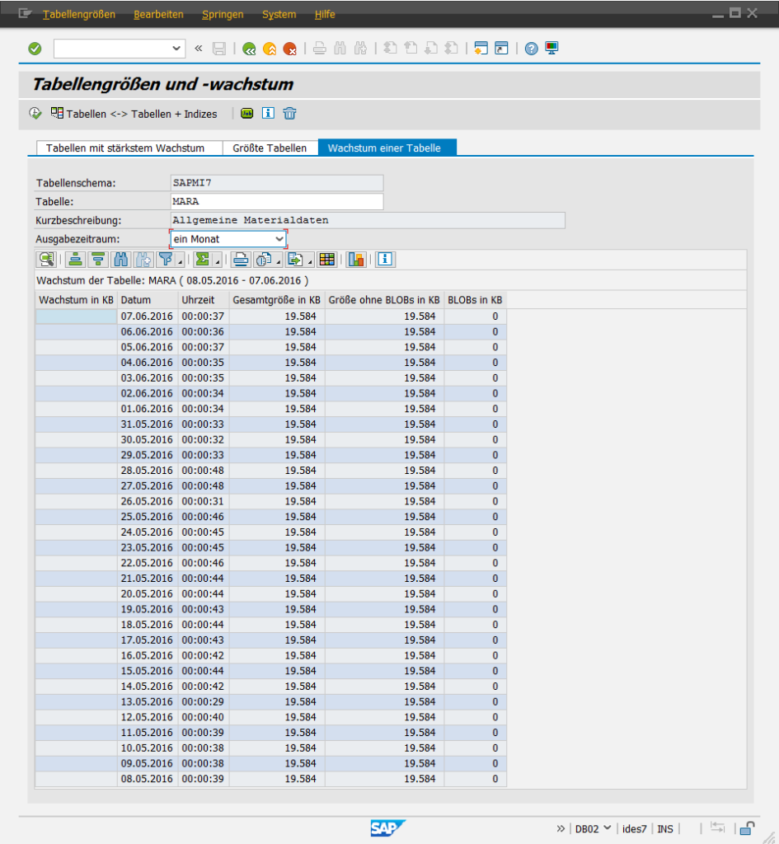The image size is (779, 844).
Task: Click the Create shortcut icon
Action: tap(501, 49)
